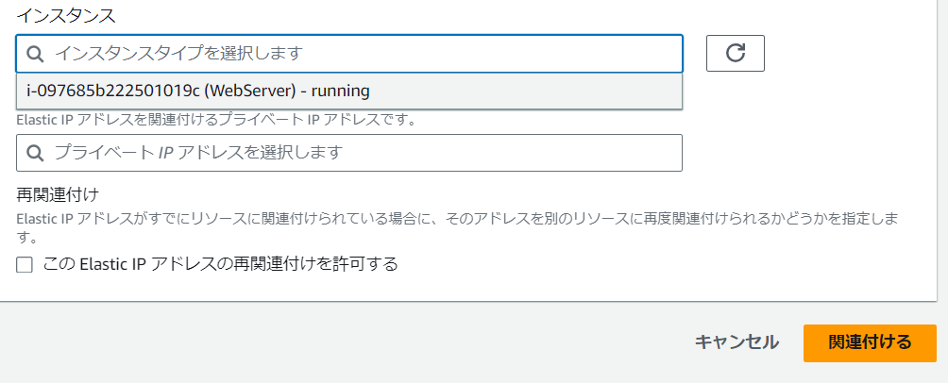The image size is (948, 383).
Task: Click the refresh instances button icon
Action: click(735, 54)
